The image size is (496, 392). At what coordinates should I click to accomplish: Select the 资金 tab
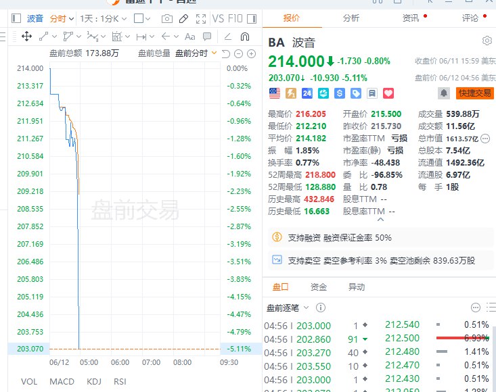coord(319,287)
